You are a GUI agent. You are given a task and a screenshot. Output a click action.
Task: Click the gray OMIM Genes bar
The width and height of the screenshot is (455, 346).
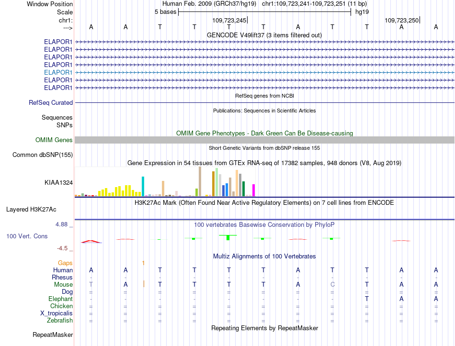click(264, 140)
